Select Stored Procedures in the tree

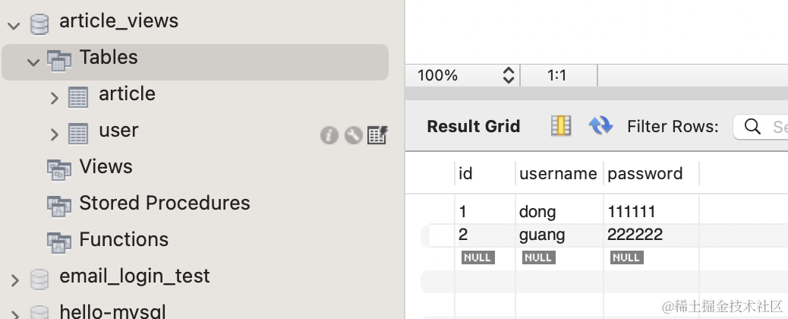[x=164, y=204]
